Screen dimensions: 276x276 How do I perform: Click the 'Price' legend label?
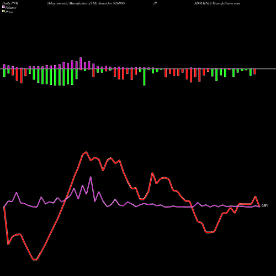(9, 12)
